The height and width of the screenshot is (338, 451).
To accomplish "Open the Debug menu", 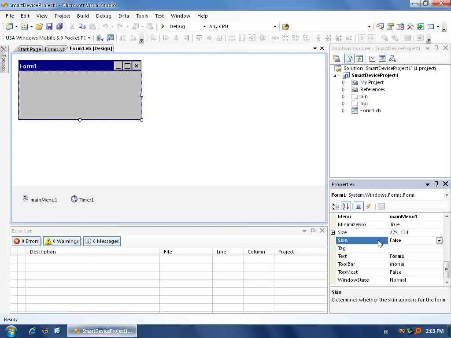I will tap(104, 16).
